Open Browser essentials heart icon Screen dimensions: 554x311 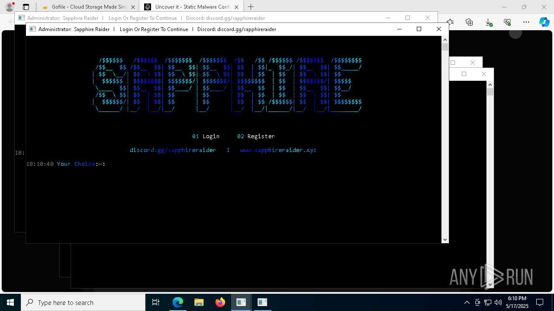[507, 22]
